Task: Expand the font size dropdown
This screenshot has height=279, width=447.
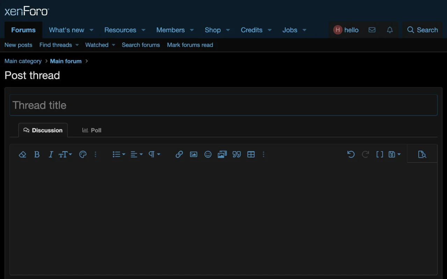Action: 65,154
